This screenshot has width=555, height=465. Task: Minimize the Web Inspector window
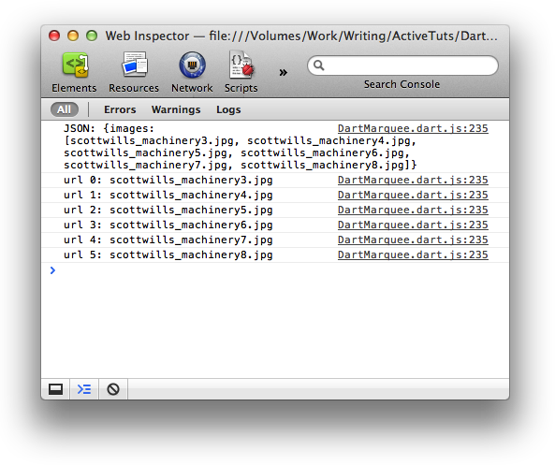coord(73,36)
